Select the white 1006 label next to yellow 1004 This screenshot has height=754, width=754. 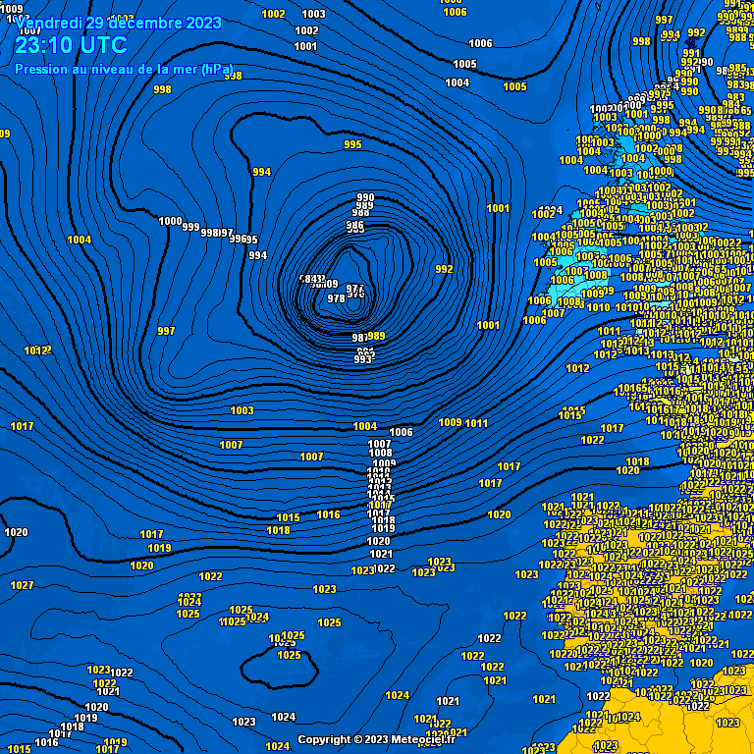401,432
